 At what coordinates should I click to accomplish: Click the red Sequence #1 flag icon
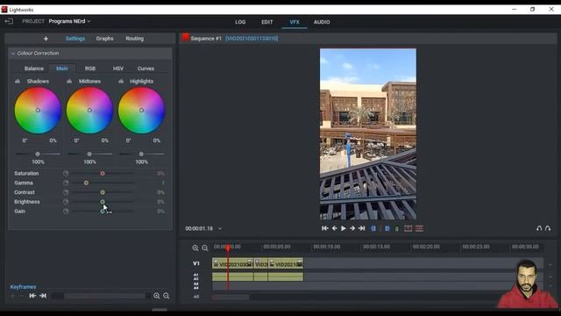[x=186, y=37]
